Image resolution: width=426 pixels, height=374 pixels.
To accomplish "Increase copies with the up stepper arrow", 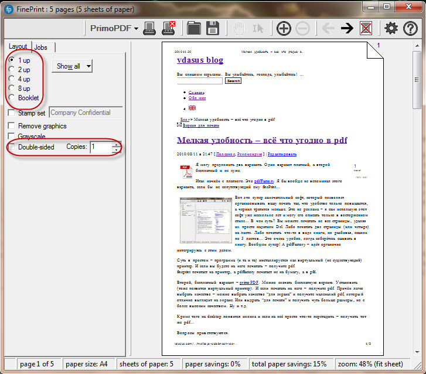I will pos(116,144).
